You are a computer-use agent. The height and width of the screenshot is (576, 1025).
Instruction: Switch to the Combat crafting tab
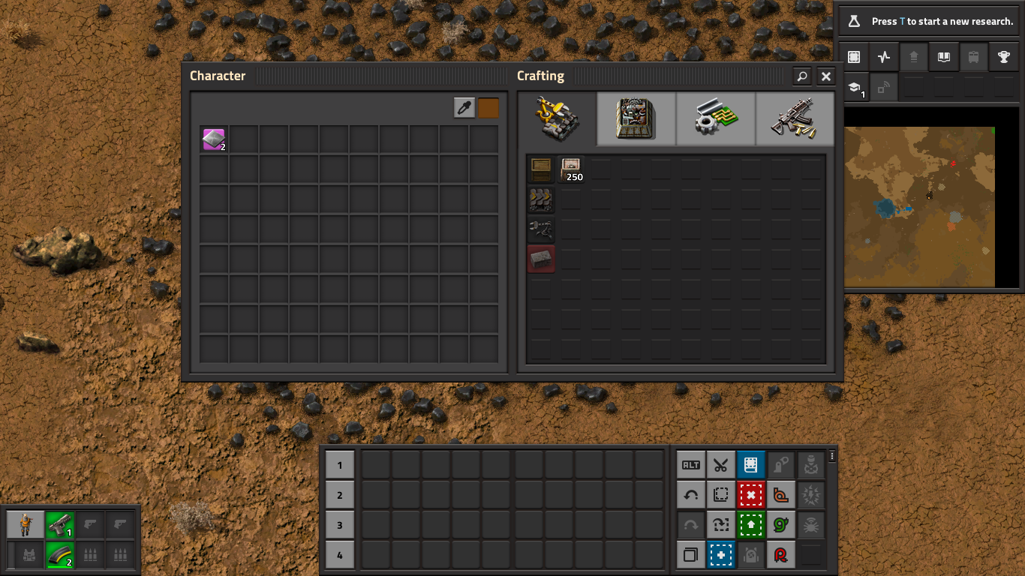795,118
